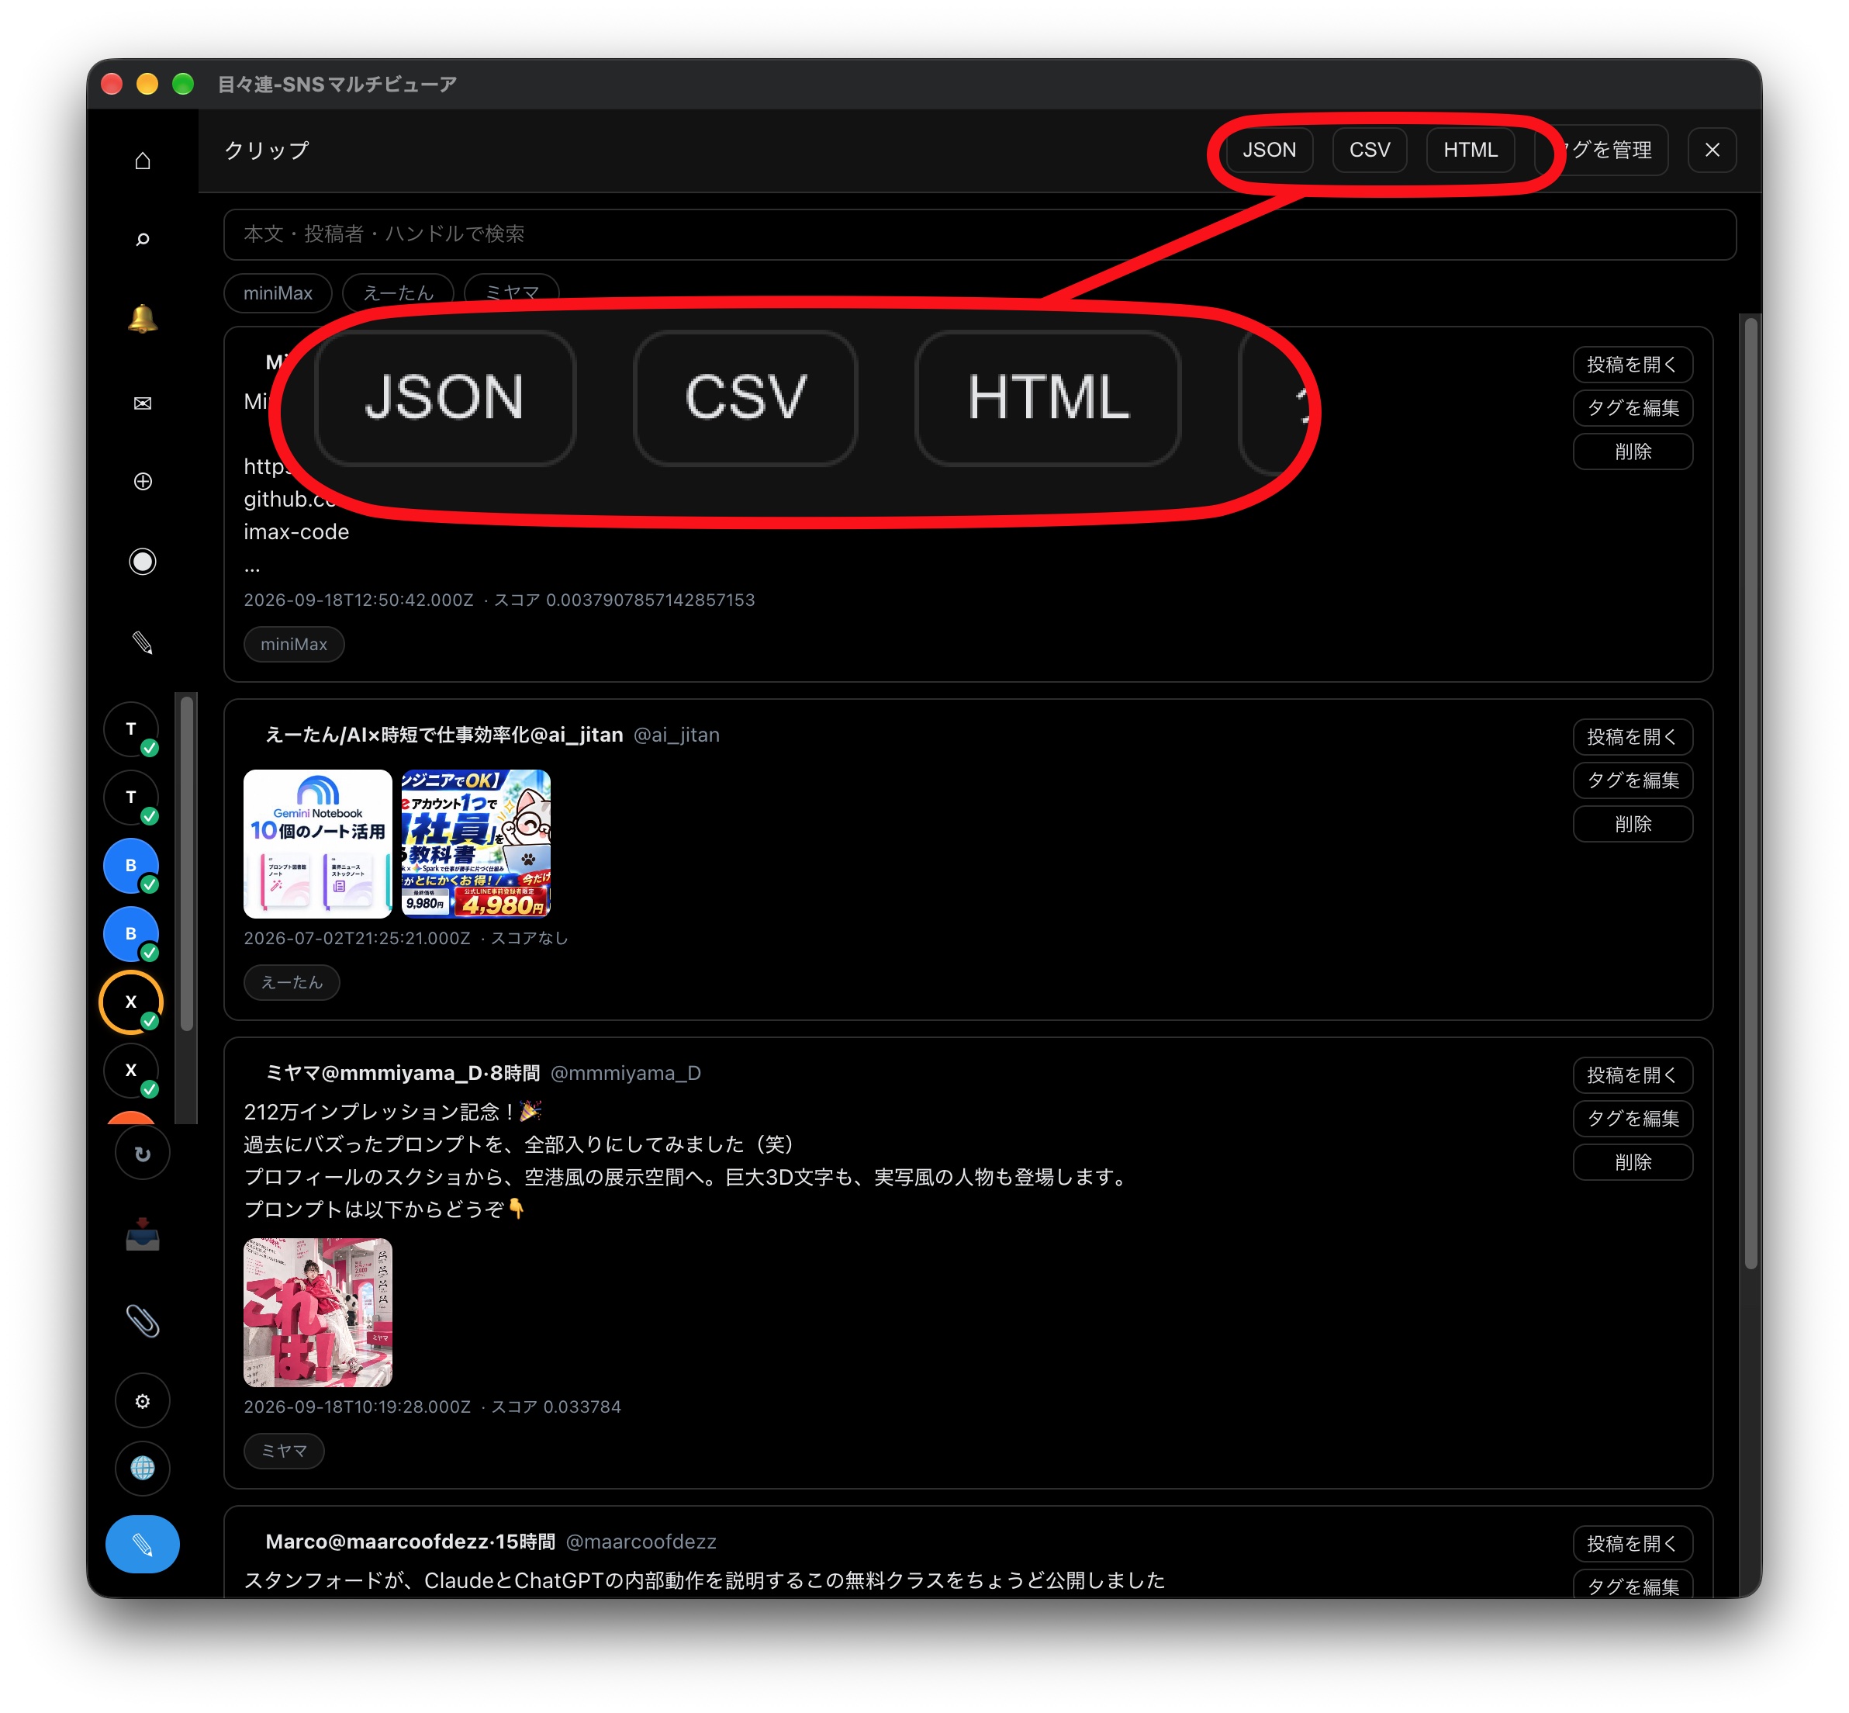Filter by えーたん tag chip at top
This screenshot has width=1849, height=1713.
click(x=398, y=293)
